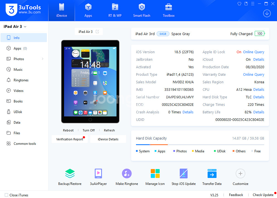Open Apps (0) in the sidebar

pyautogui.click(x=24, y=48)
